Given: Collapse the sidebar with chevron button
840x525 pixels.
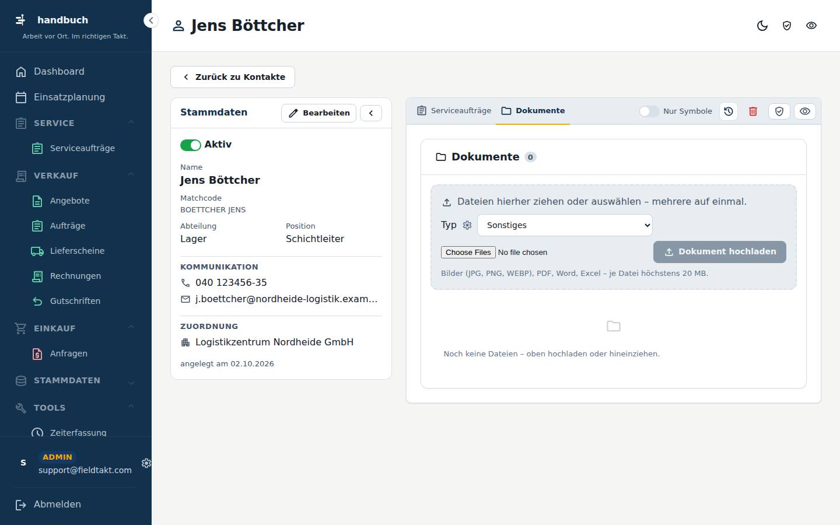Looking at the screenshot, I should click(x=150, y=20).
